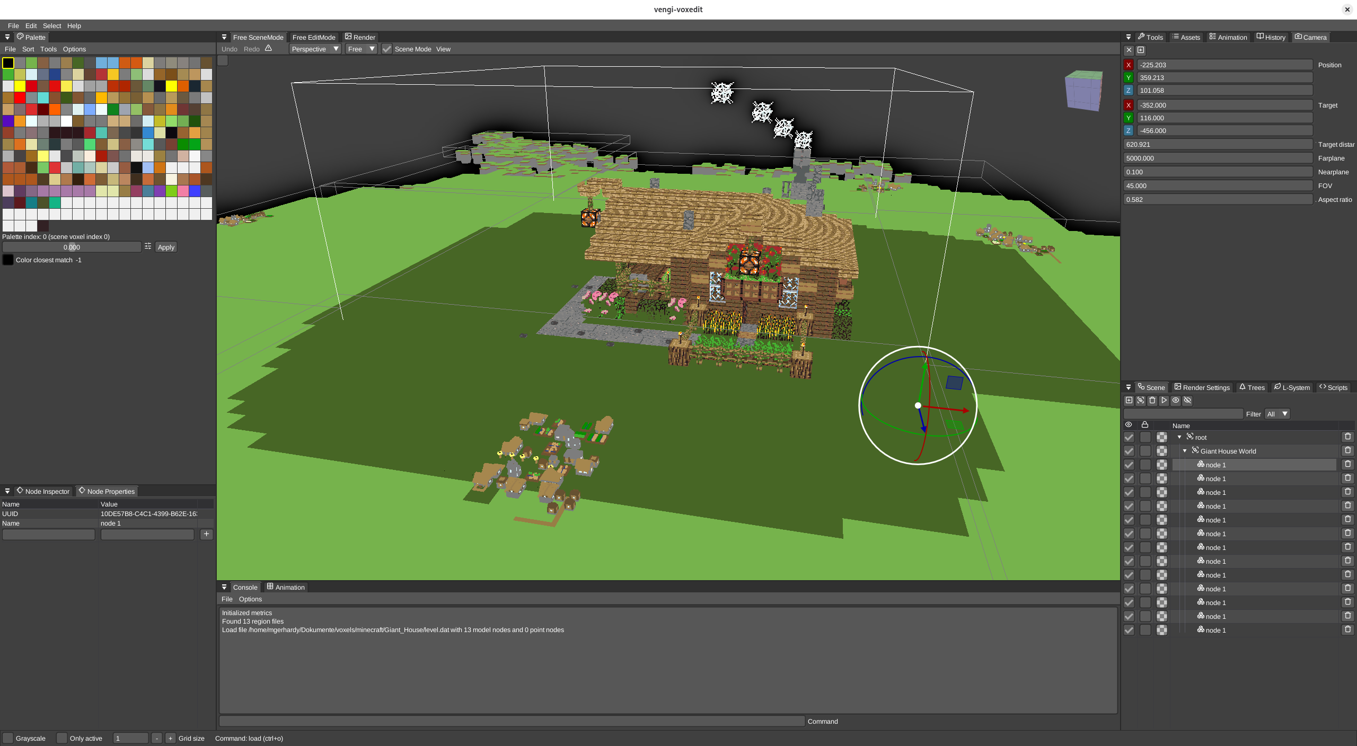
Task: Switch to the Free EditMode tab
Action: tap(314, 37)
